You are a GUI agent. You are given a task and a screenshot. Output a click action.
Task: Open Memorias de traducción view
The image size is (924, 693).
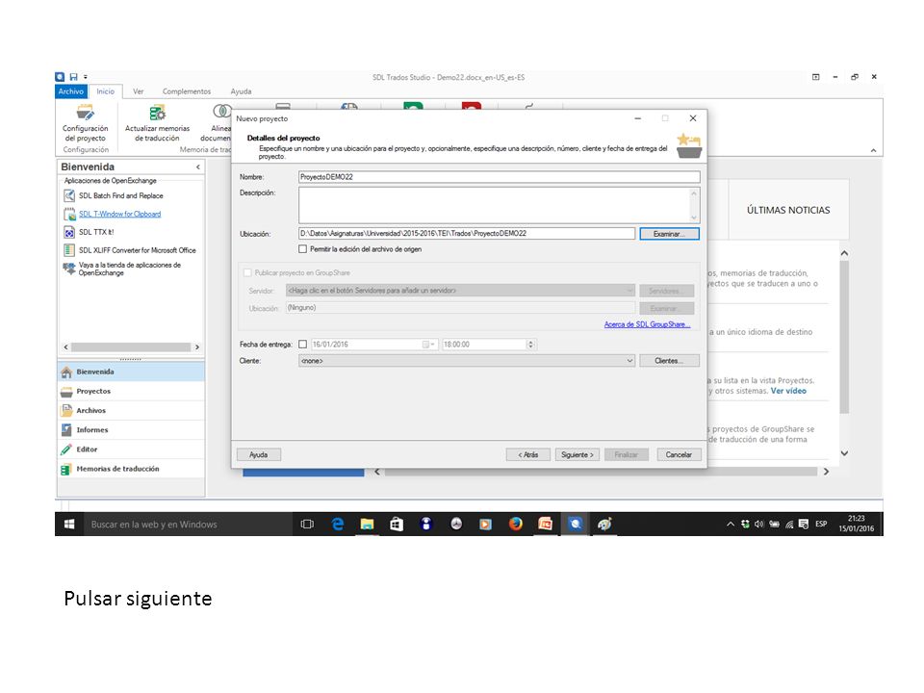coord(131,469)
